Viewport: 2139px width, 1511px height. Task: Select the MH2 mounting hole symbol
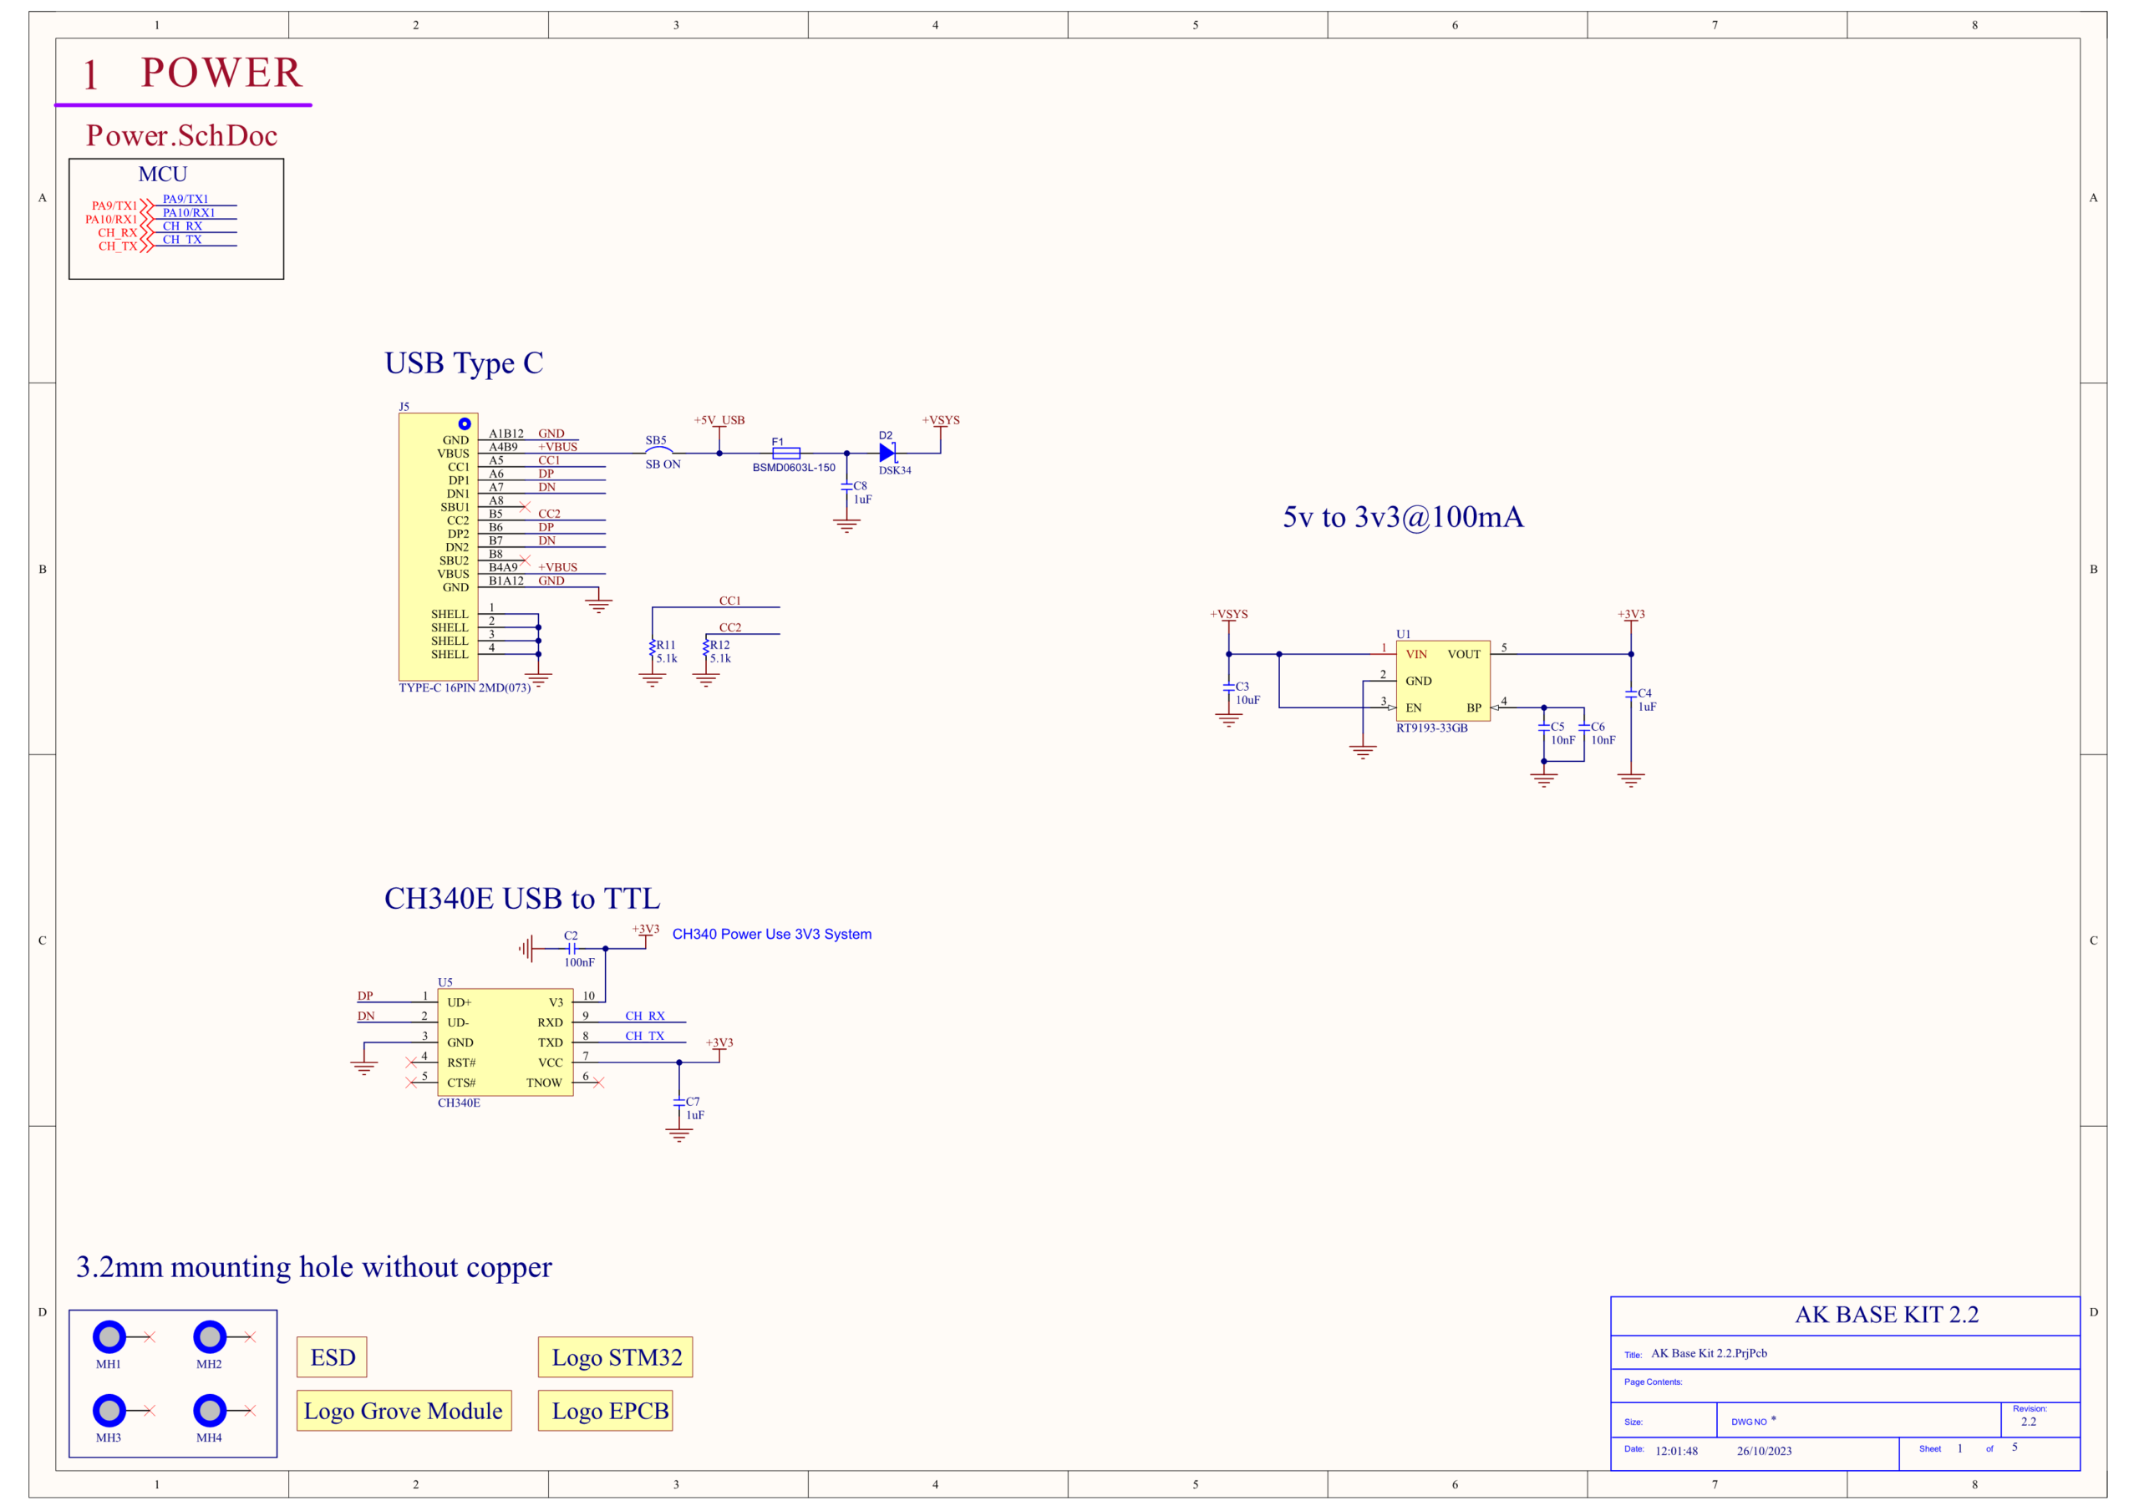[x=210, y=1336]
